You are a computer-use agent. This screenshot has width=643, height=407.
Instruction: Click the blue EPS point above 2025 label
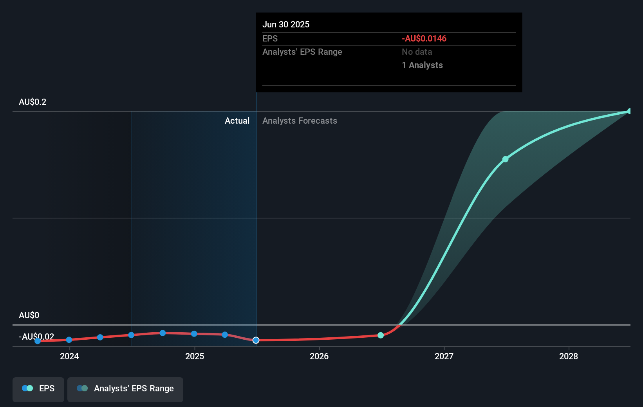(194, 334)
